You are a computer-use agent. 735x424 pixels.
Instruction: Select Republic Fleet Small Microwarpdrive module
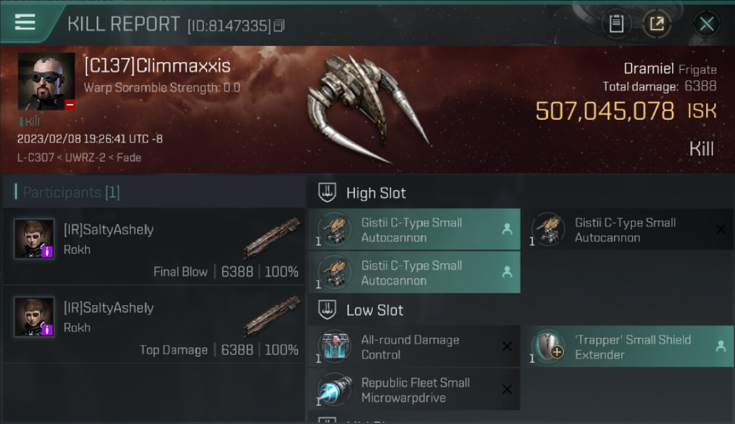414,390
